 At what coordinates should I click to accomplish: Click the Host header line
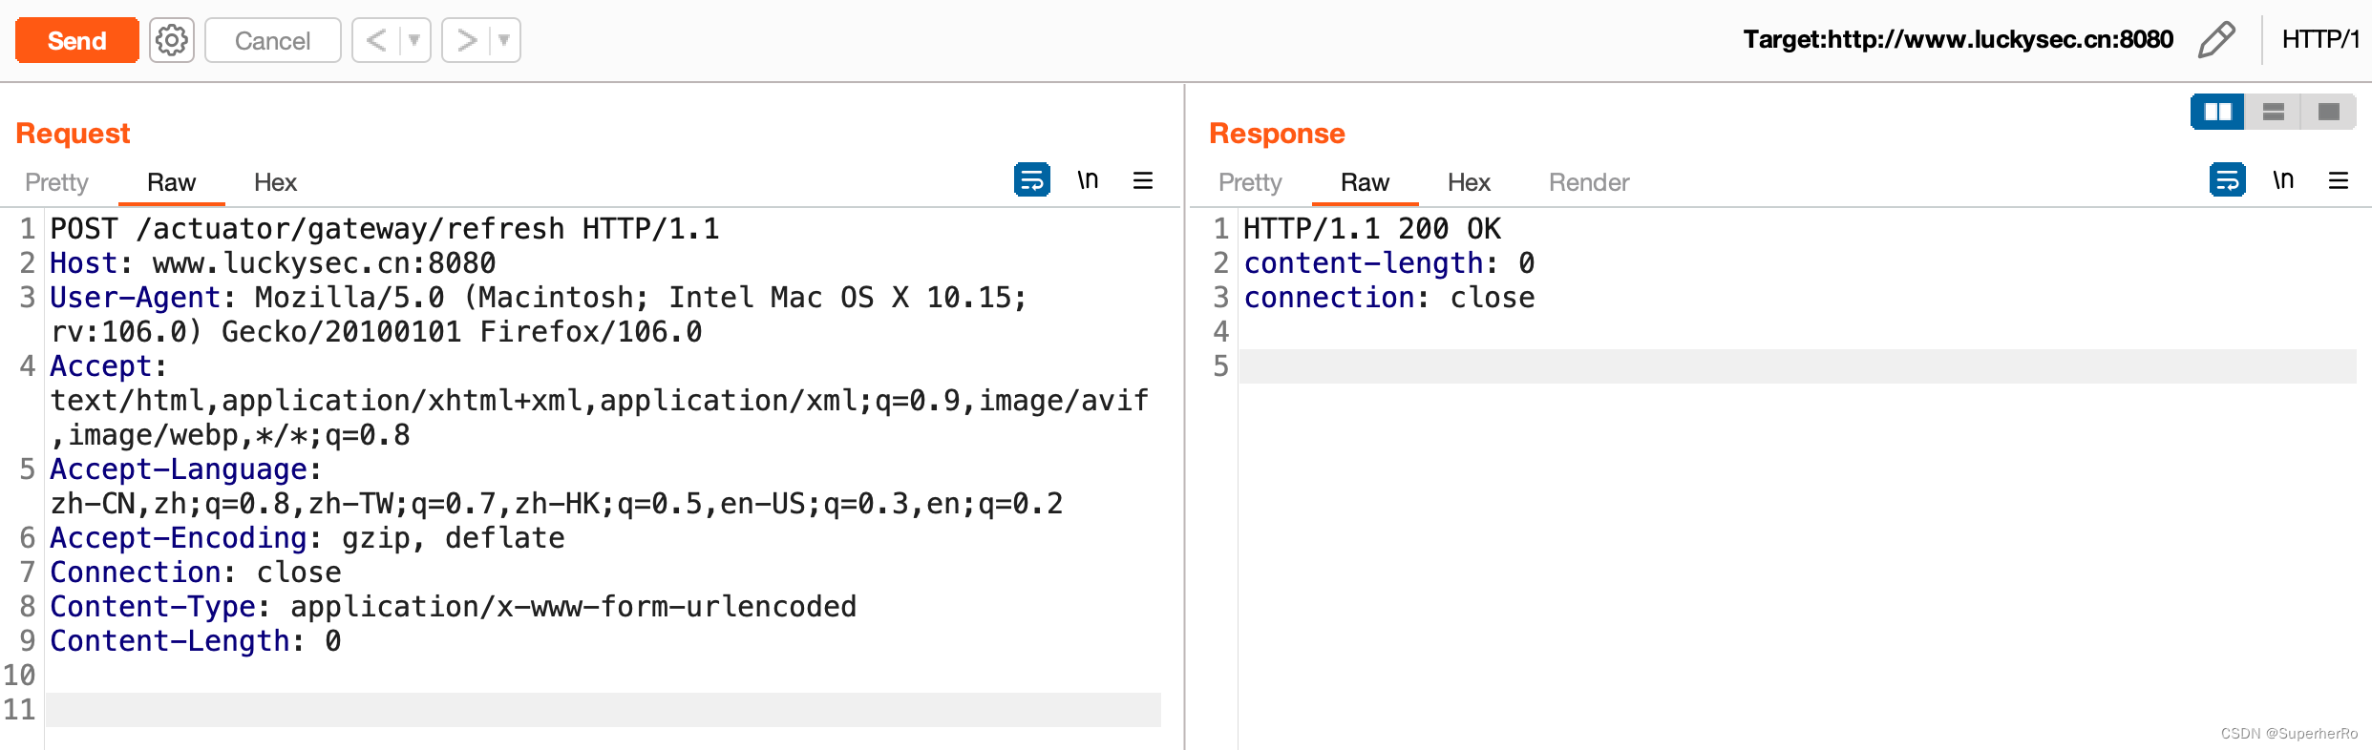273,263
